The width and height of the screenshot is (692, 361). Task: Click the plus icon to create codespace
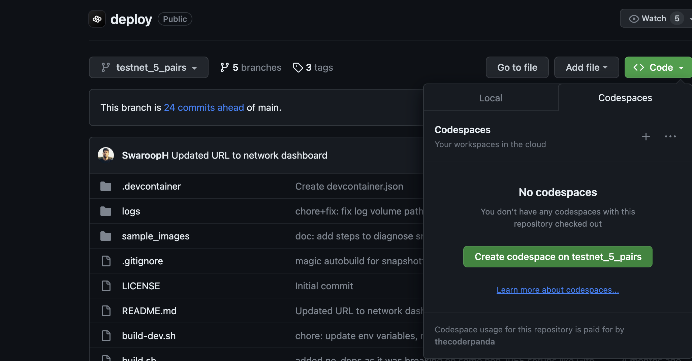[x=646, y=136]
